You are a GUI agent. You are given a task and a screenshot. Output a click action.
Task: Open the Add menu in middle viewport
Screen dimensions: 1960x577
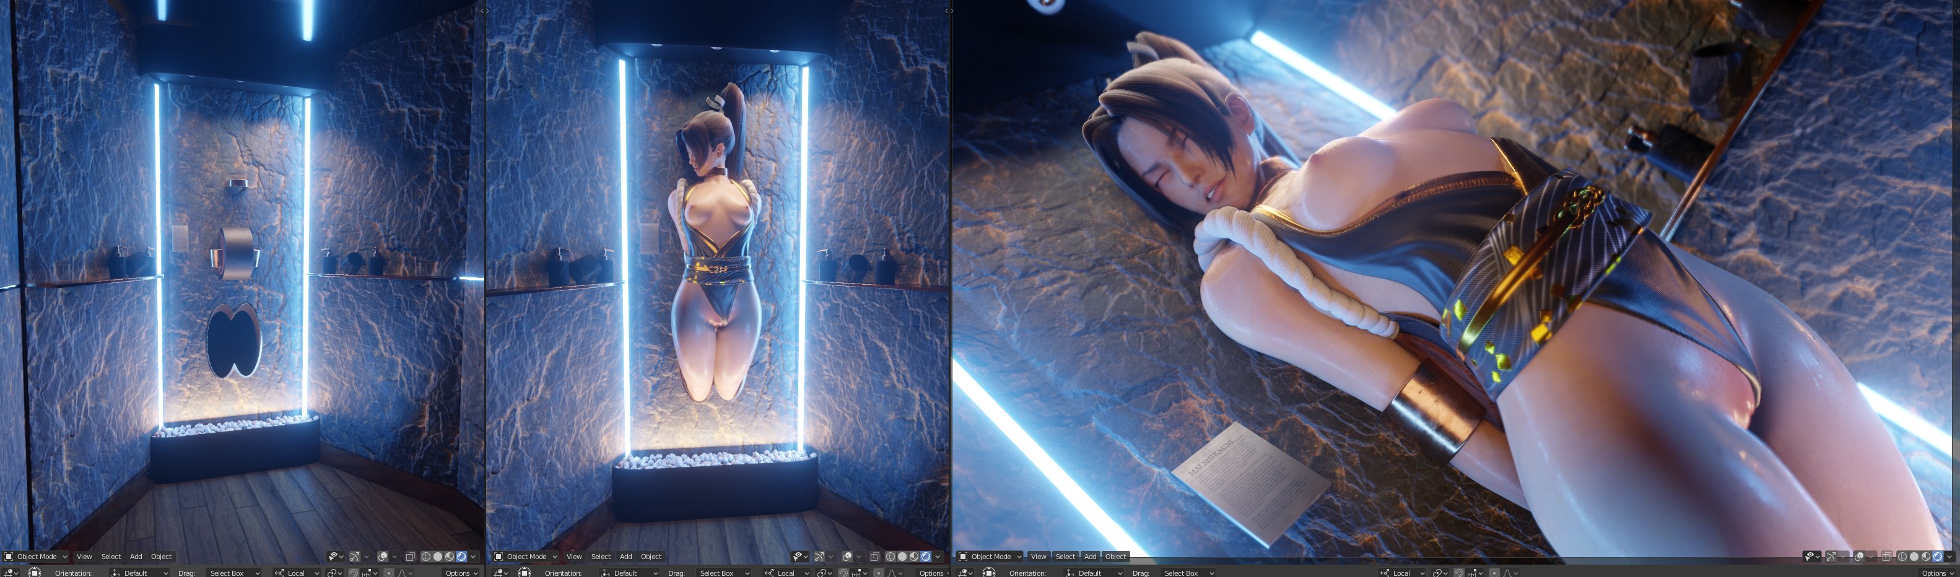pyautogui.click(x=625, y=557)
